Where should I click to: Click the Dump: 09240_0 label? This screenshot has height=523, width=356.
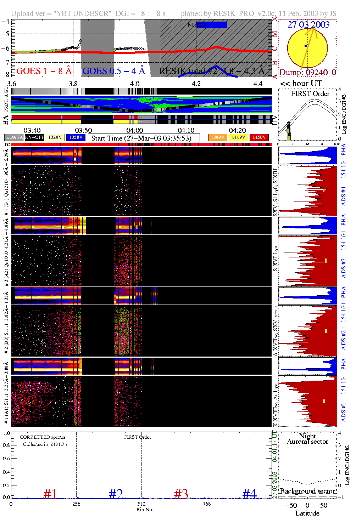click(307, 72)
